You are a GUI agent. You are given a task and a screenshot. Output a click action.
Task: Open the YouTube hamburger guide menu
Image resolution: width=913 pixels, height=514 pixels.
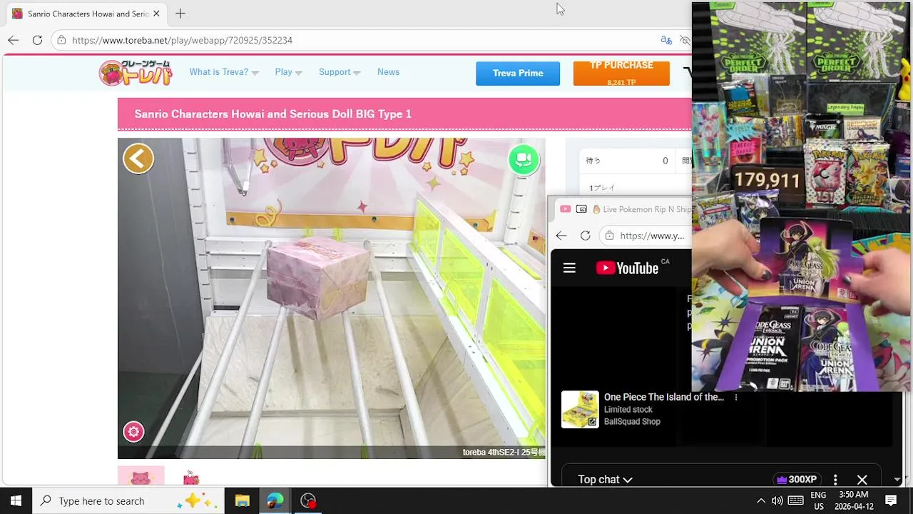pos(569,268)
